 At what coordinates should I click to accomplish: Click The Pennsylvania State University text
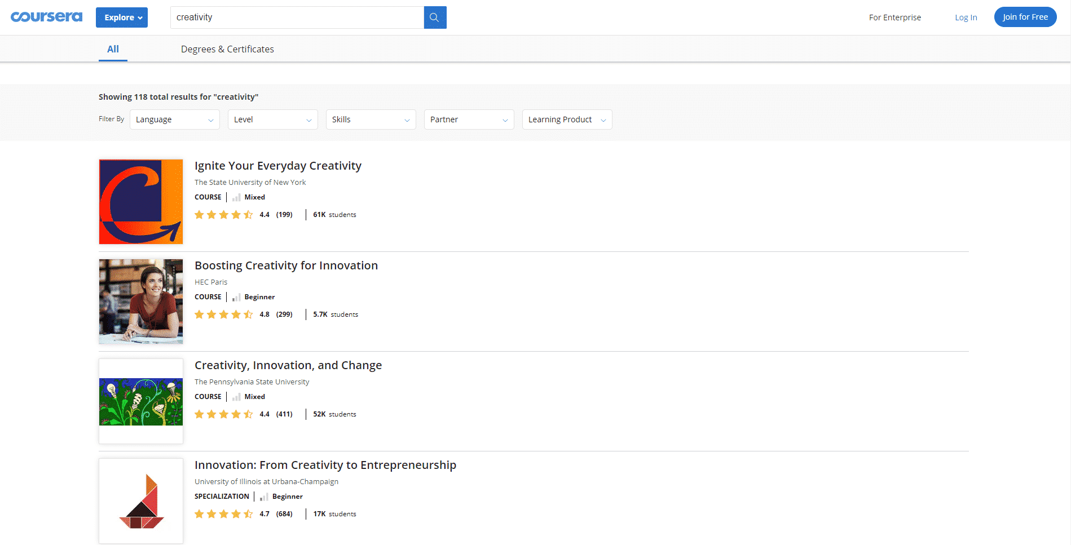pyautogui.click(x=252, y=382)
